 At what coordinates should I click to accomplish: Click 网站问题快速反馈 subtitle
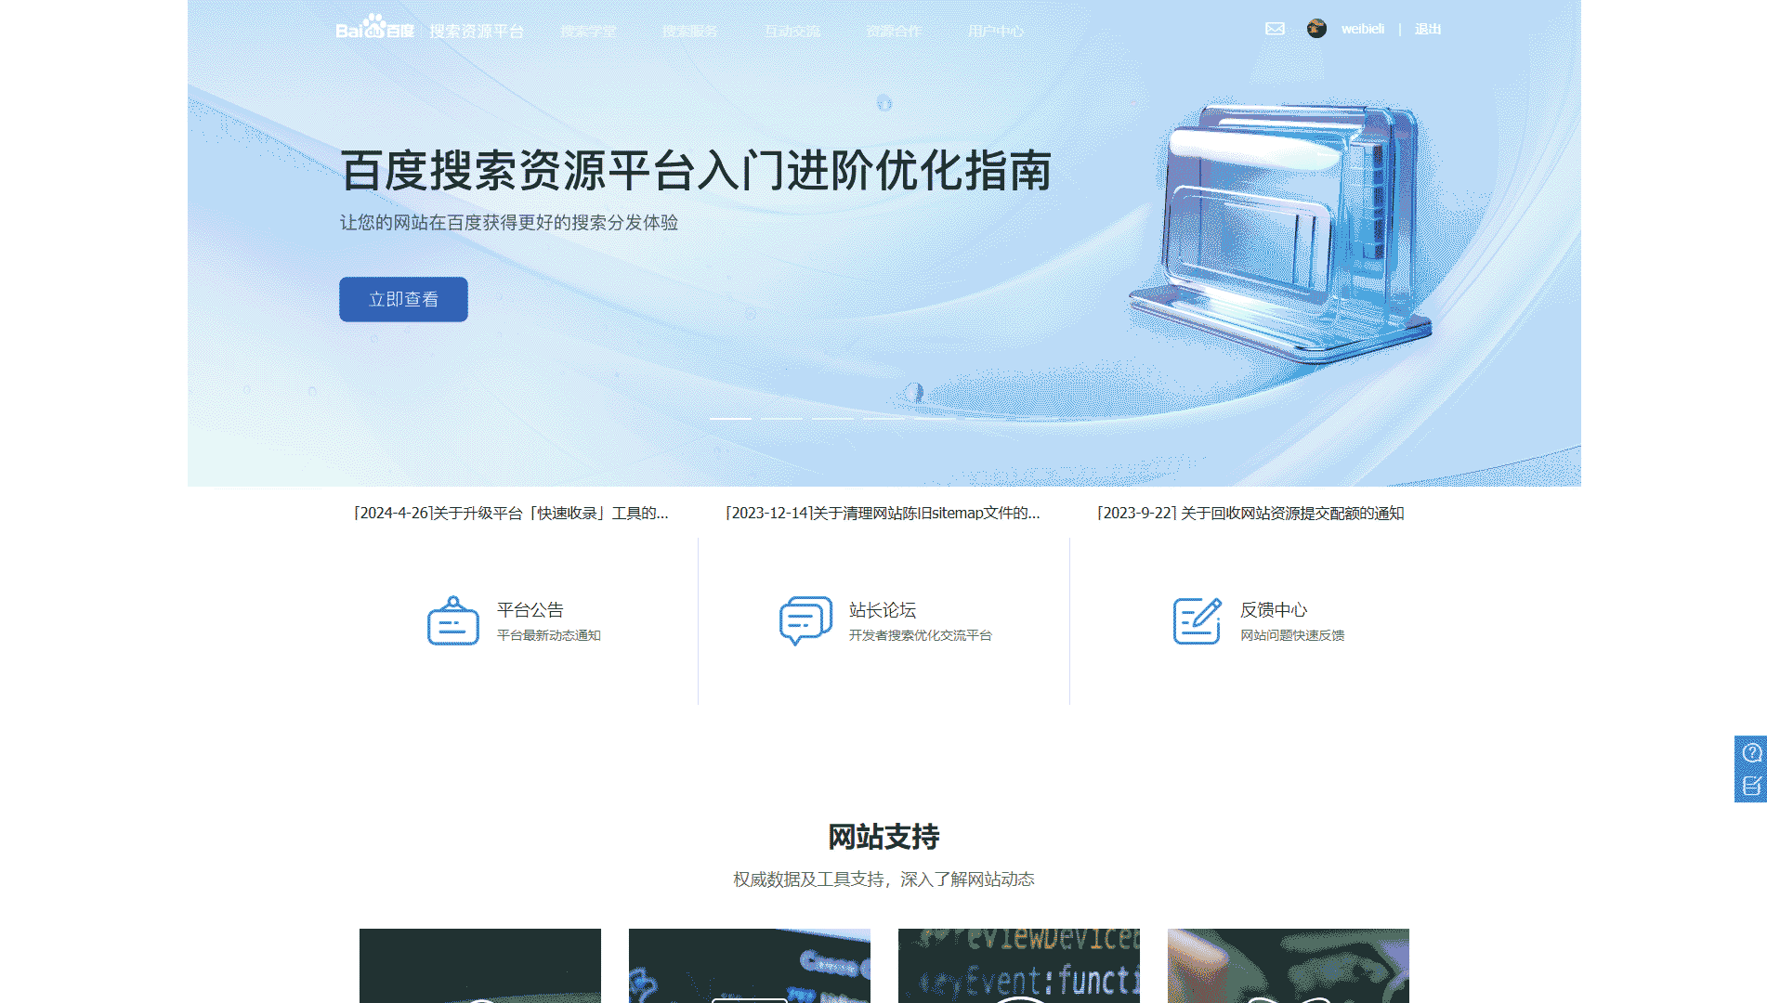tap(1292, 635)
